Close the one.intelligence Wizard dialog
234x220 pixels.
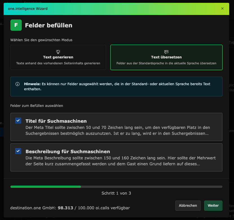click(222, 8)
